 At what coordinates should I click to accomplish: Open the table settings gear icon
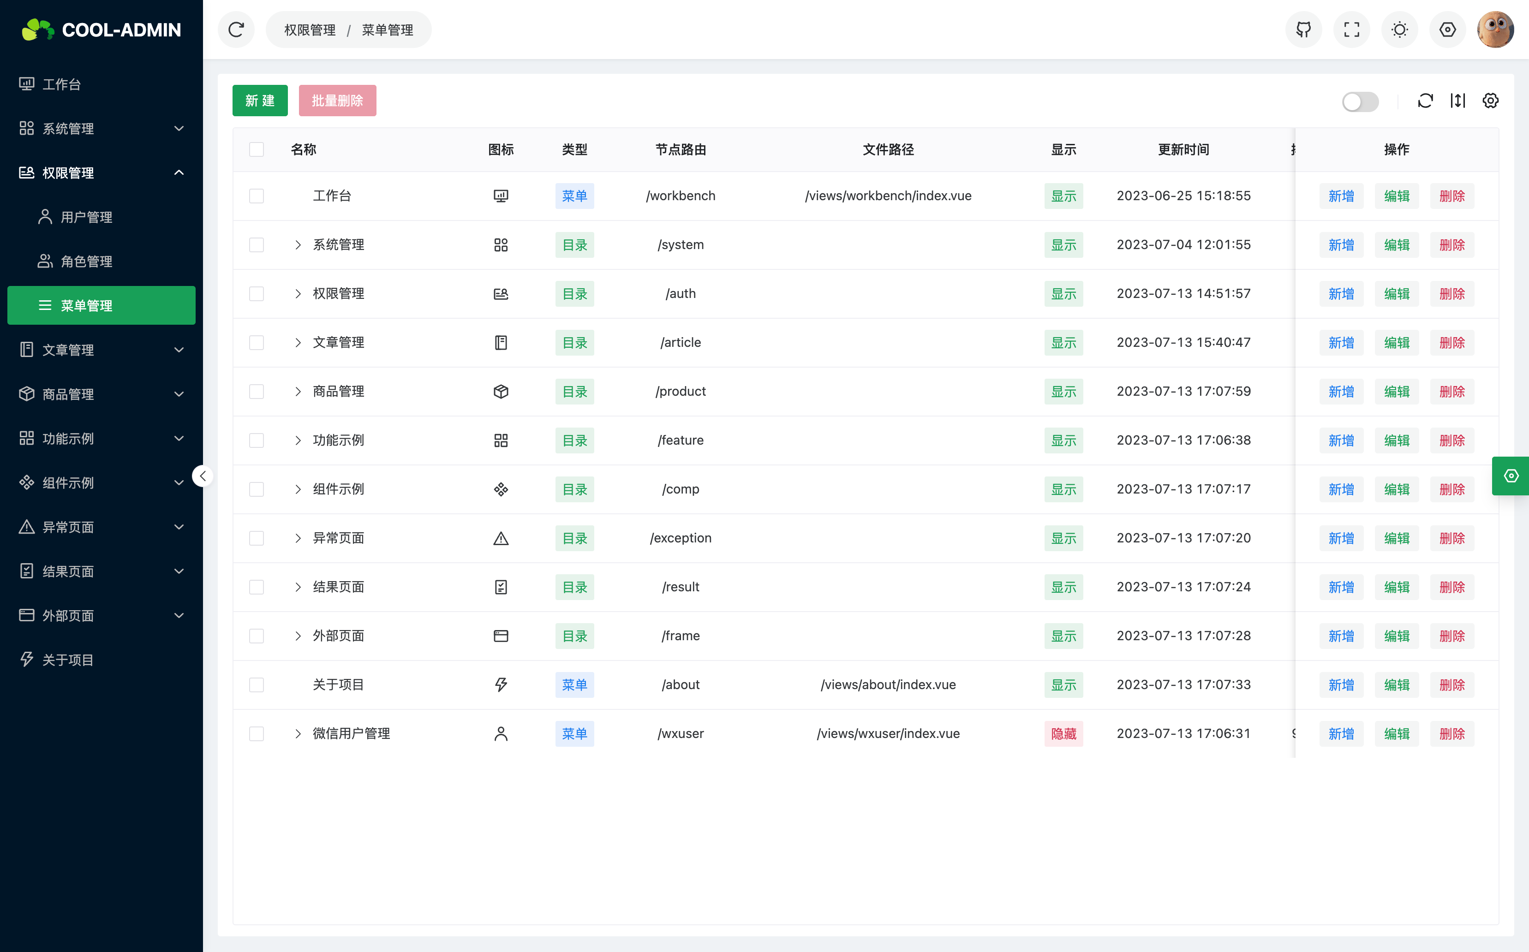[x=1490, y=101]
